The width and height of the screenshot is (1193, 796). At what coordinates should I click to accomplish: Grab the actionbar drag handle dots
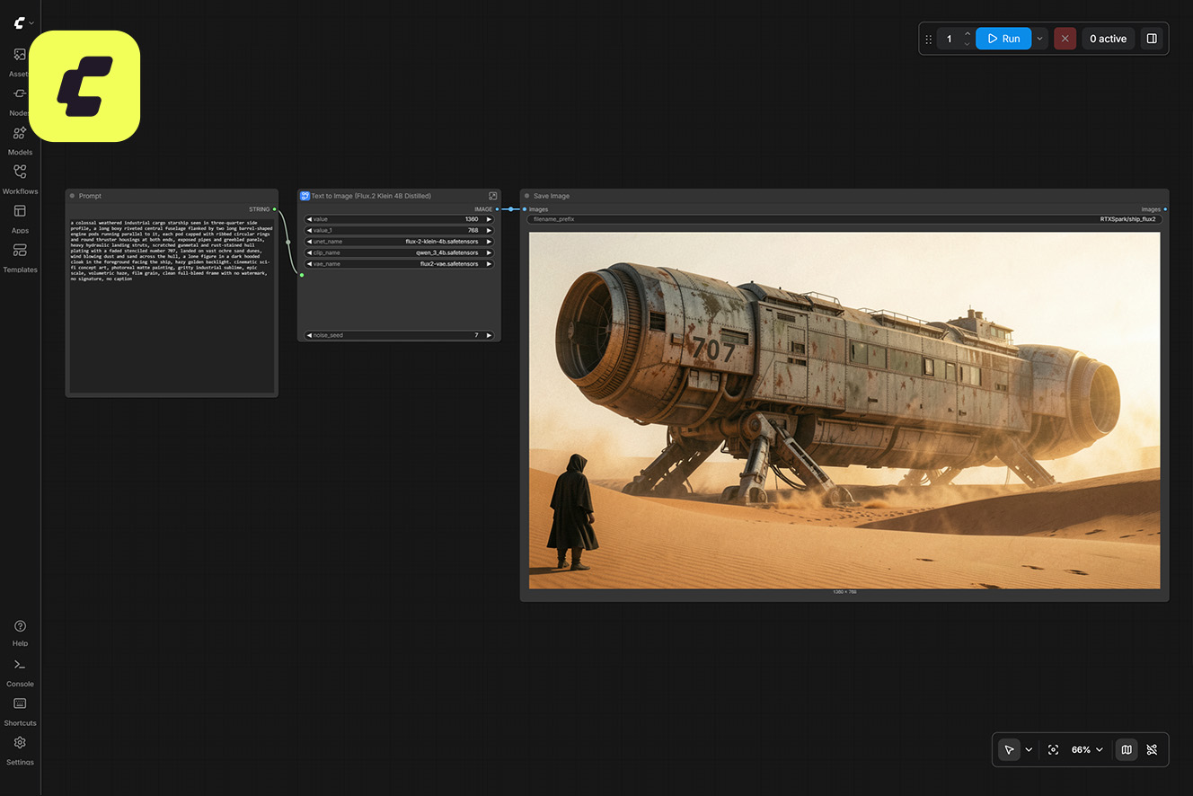(x=929, y=39)
